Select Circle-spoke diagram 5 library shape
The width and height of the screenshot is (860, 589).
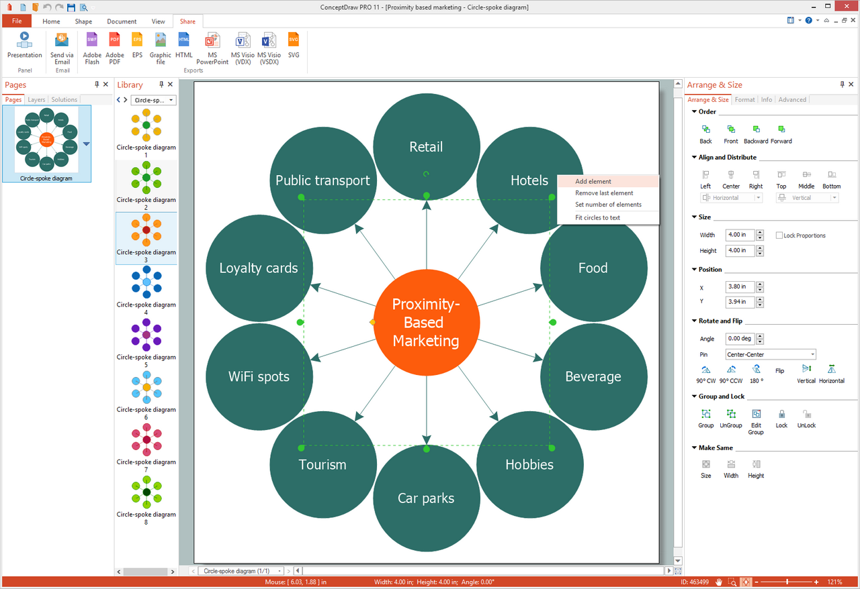point(146,335)
